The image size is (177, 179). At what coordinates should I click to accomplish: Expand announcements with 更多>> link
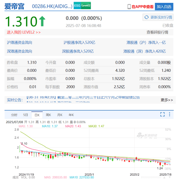pyautogui.click(x=167, y=100)
